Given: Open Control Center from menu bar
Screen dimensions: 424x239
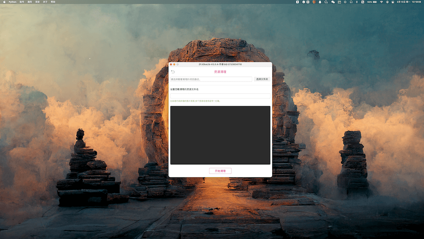Looking at the screenshot, I should point(393,2).
